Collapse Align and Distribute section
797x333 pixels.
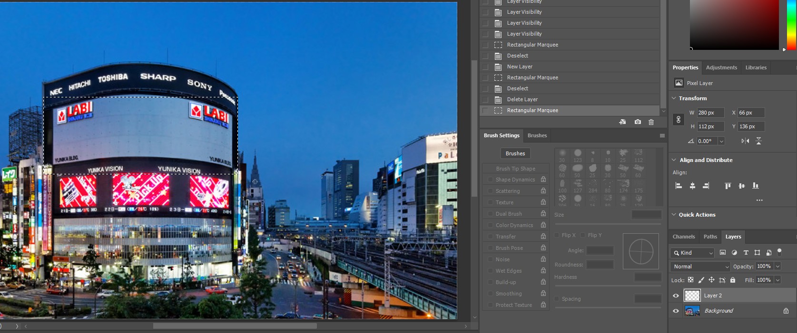pos(674,160)
